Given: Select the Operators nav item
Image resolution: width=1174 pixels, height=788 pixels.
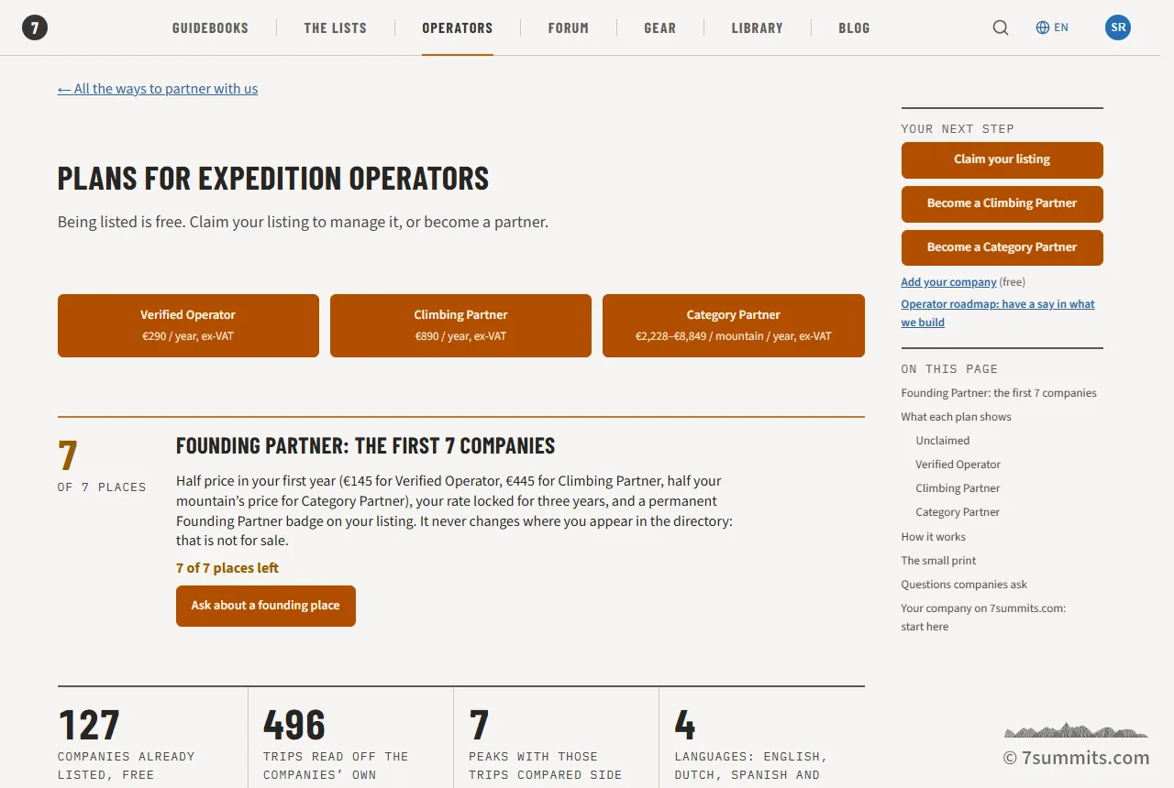Looking at the screenshot, I should 458,27.
